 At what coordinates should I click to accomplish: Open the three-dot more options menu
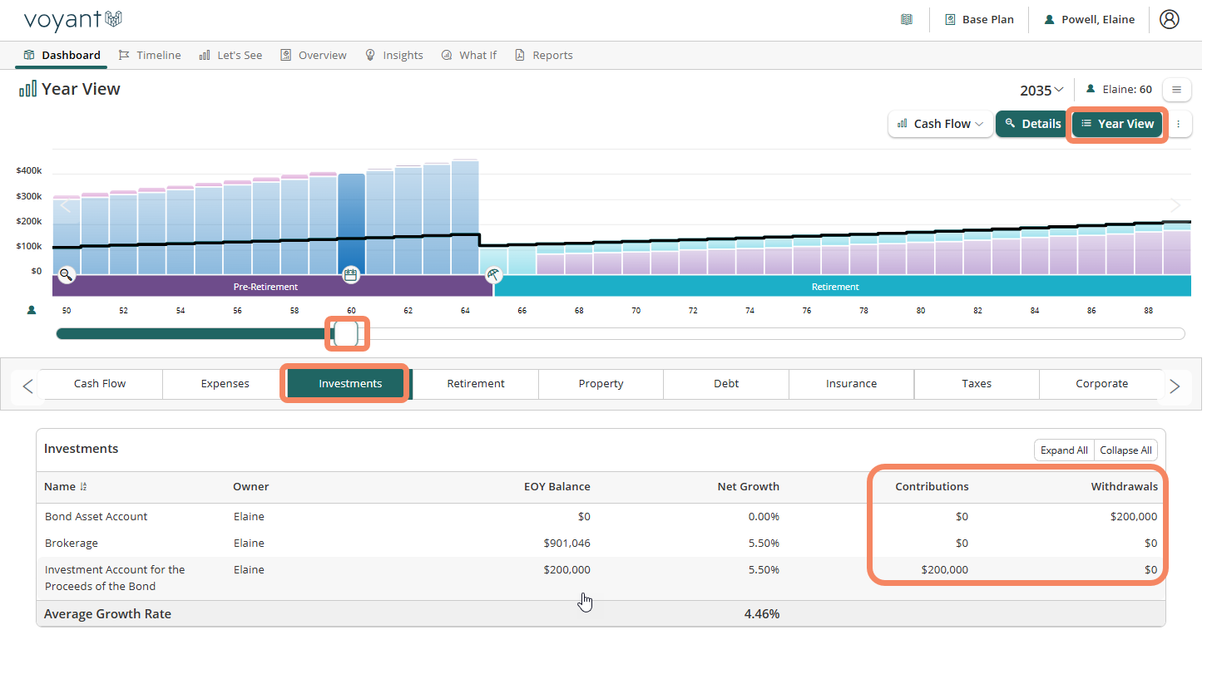tap(1178, 124)
